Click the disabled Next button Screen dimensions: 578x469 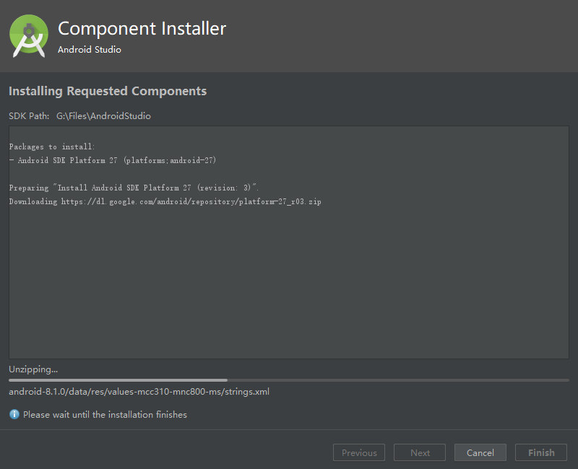[419, 452]
